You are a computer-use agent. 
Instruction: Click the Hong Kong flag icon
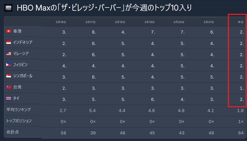(8, 31)
